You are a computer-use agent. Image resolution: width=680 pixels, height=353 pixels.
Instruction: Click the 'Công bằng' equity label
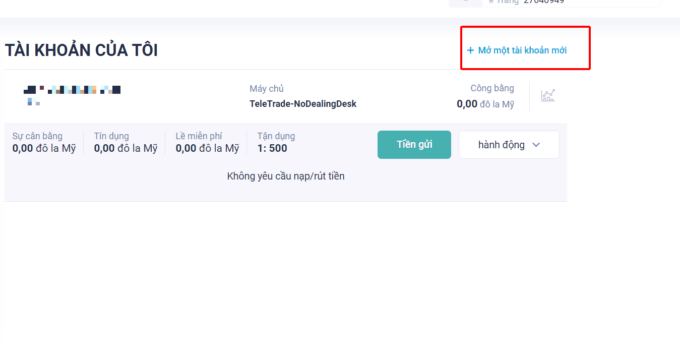[492, 88]
